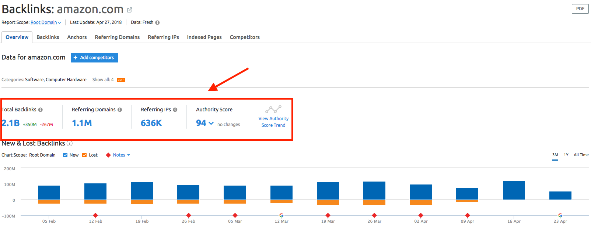Open the note marker at 12 Feb
The width and height of the screenshot is (591, 233).
[95, 215]
